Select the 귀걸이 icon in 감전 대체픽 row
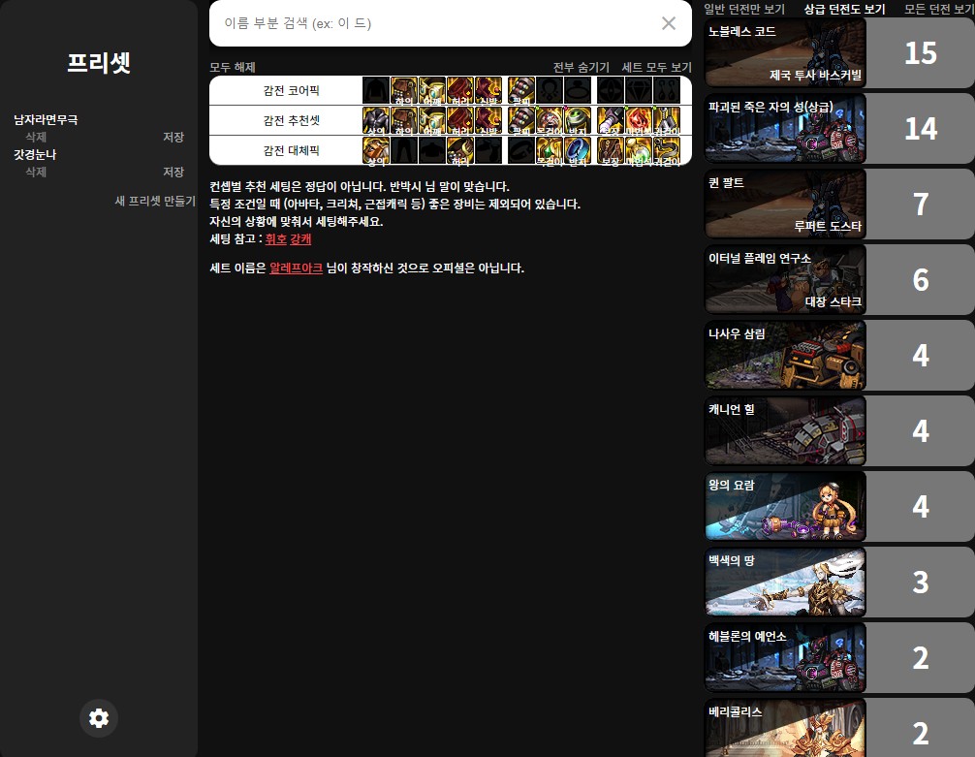 click(x=666, y=150)
